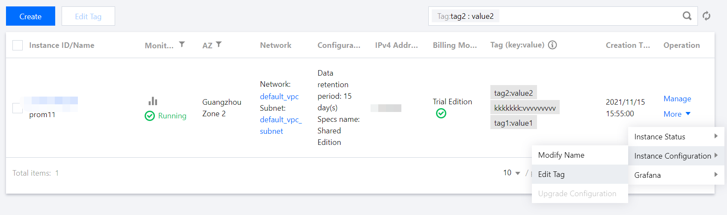This screenshot has width=727, height=215.
Task: Expand the Instance Status submenu
Action: point(675,137)
